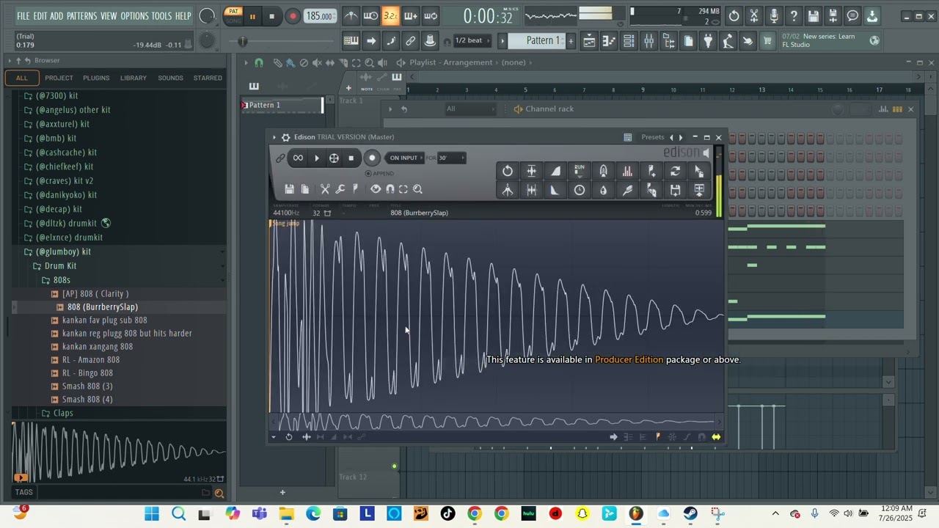Stop Edison playback
Image resolution: width=939 pixels, height=528 pixels.
click(351, 158)
